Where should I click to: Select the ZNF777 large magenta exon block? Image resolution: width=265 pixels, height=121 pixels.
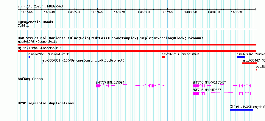(98, 86)
